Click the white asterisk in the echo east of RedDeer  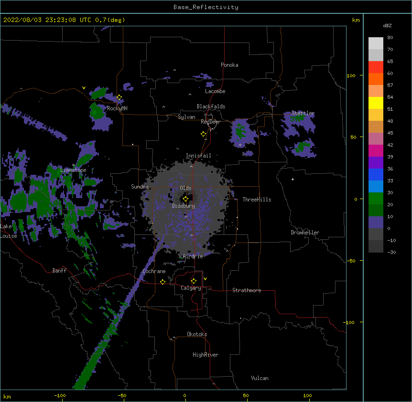(x=240, y=145)
